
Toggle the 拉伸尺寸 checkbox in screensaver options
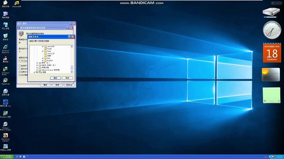(x=20, y=66)
